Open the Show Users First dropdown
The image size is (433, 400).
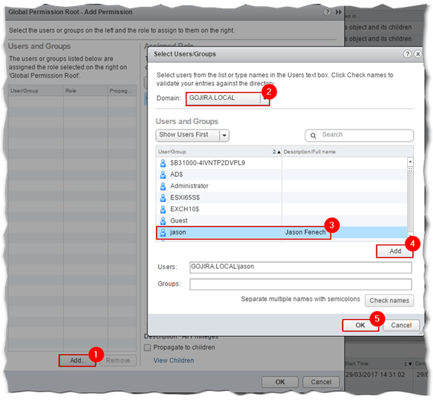point(192,135)
